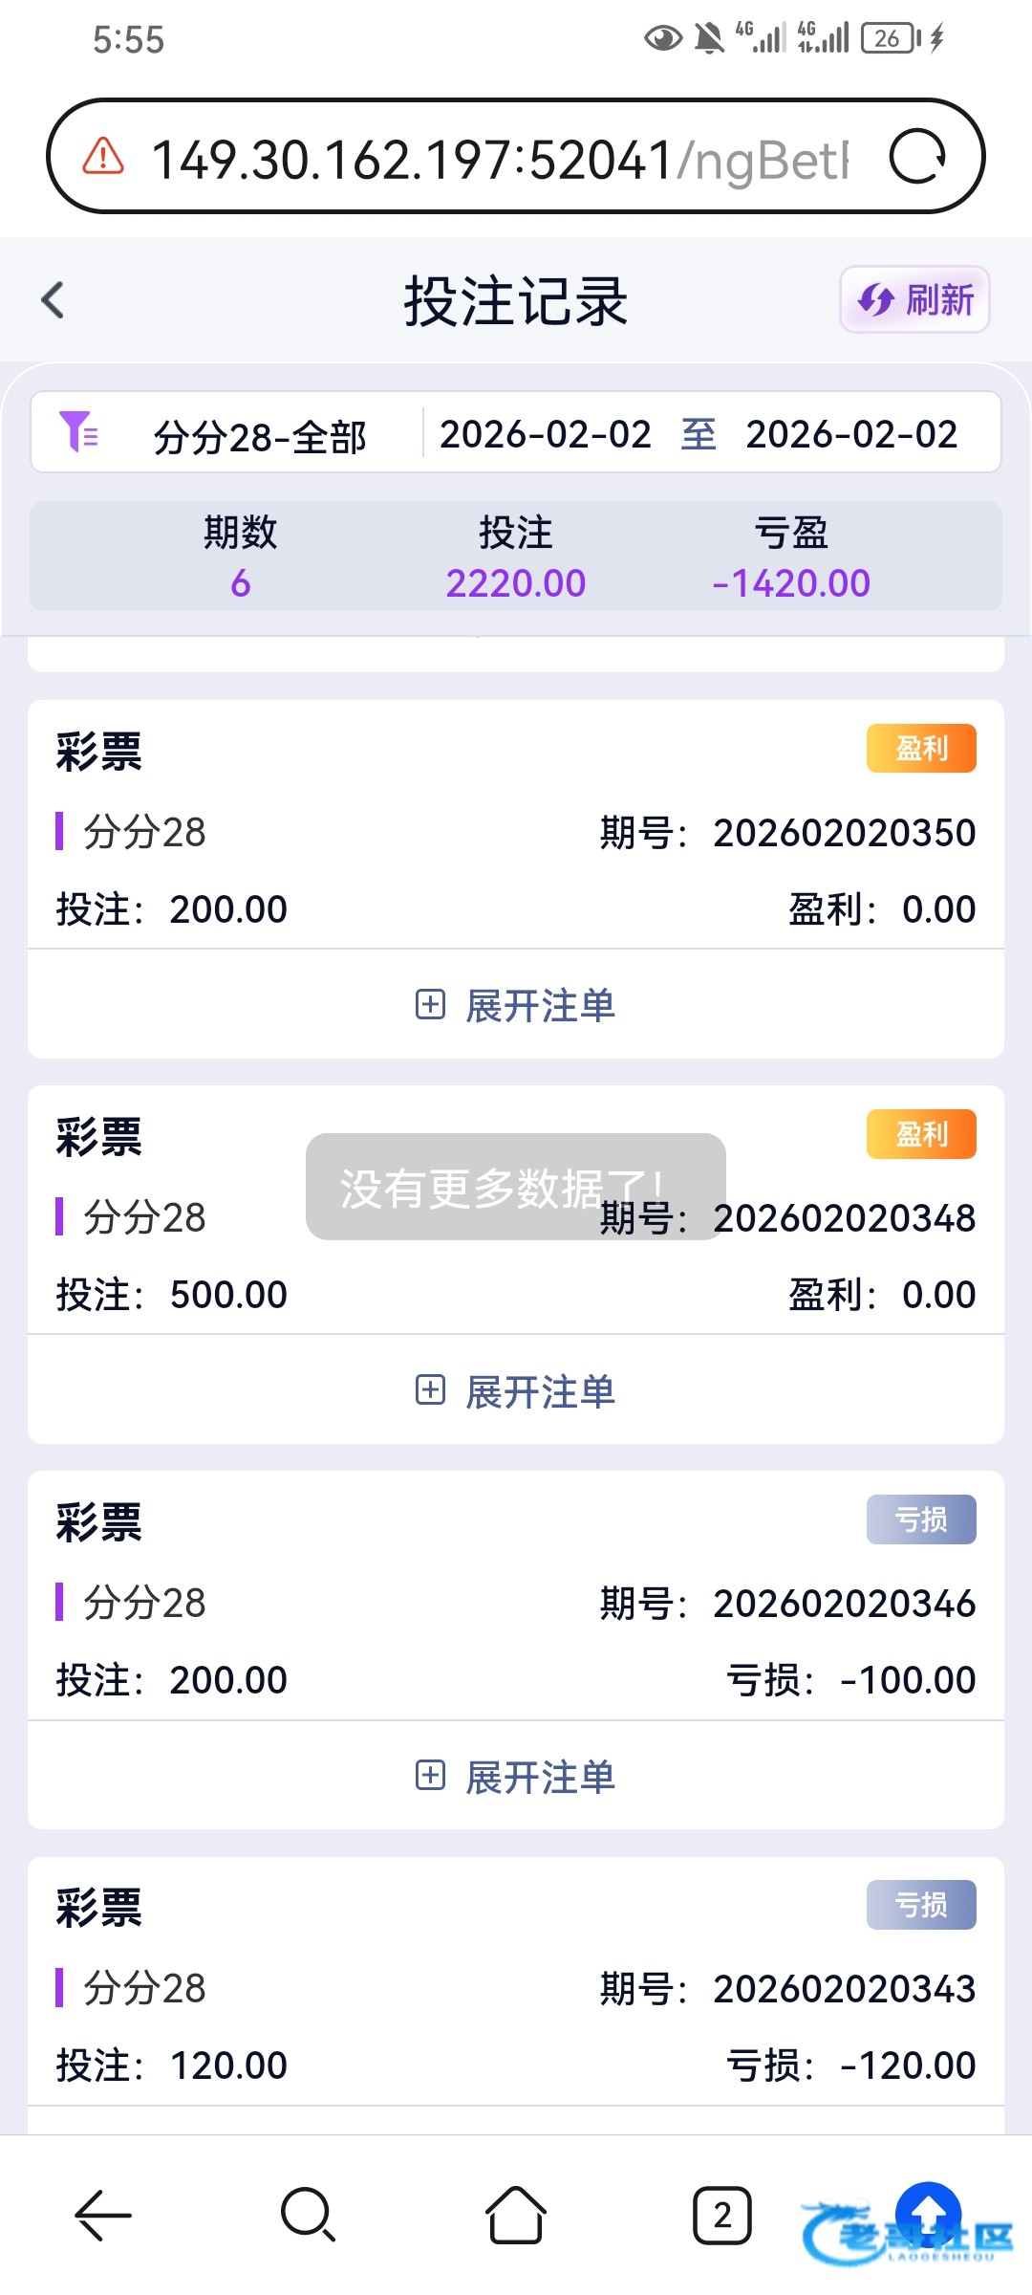The height and width of the screenshot is (2295, 1032).
Task: Pick the start date 2026-02-02 field
Action: 546,435
